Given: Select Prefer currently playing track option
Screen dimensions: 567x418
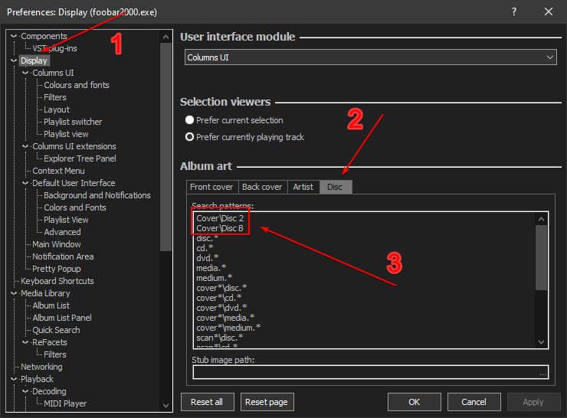Looking at the screenshot, I should pyautogui.click(x=190, y=137).
